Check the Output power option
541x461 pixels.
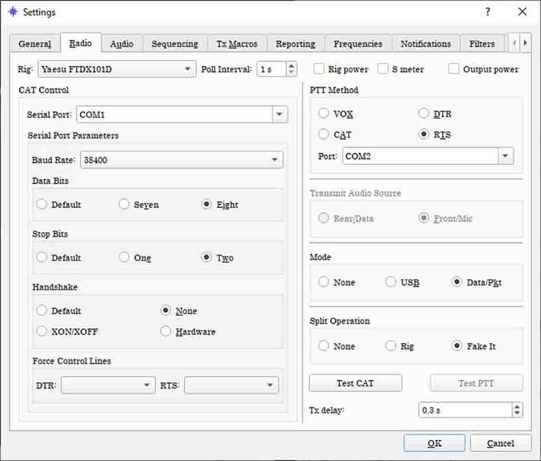tap(454, 69)
